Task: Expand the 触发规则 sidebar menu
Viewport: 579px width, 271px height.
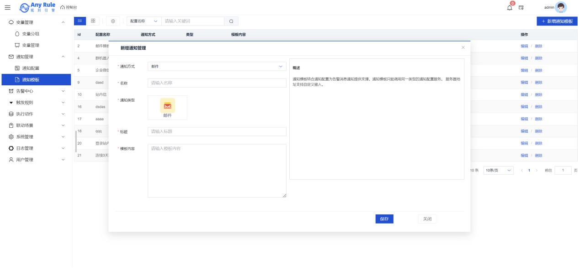Action: tap(37, 102)
